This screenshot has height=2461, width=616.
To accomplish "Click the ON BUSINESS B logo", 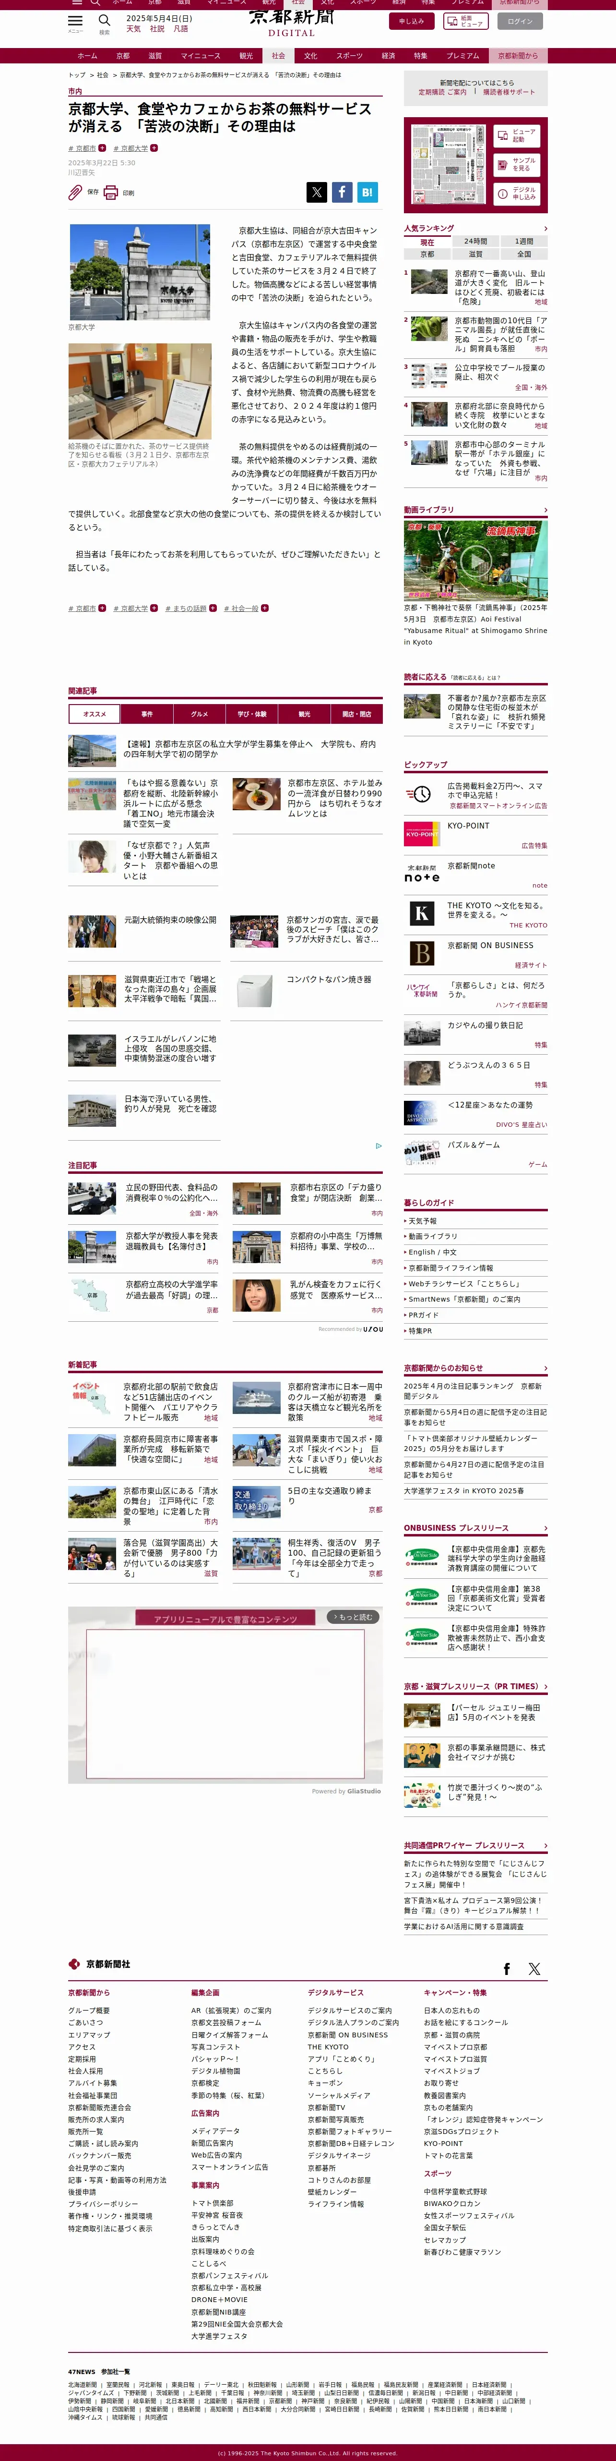I will click(422, 952).
